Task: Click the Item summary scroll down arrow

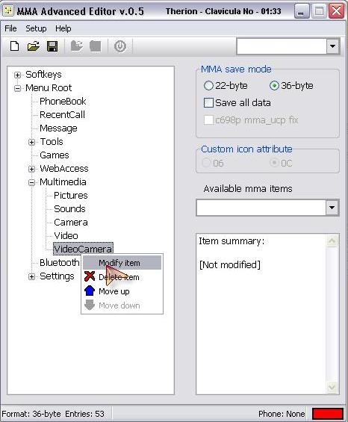Action: (332, 388)
